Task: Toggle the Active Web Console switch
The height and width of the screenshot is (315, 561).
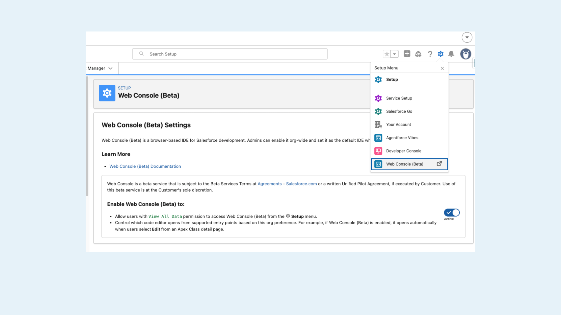Action: (x=452, y=212)
